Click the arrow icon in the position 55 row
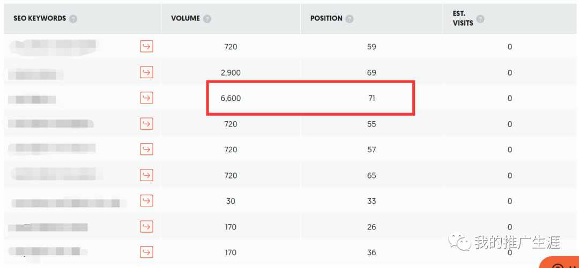Viewport: 579px width, 268px height. click(x=146, y=124)
